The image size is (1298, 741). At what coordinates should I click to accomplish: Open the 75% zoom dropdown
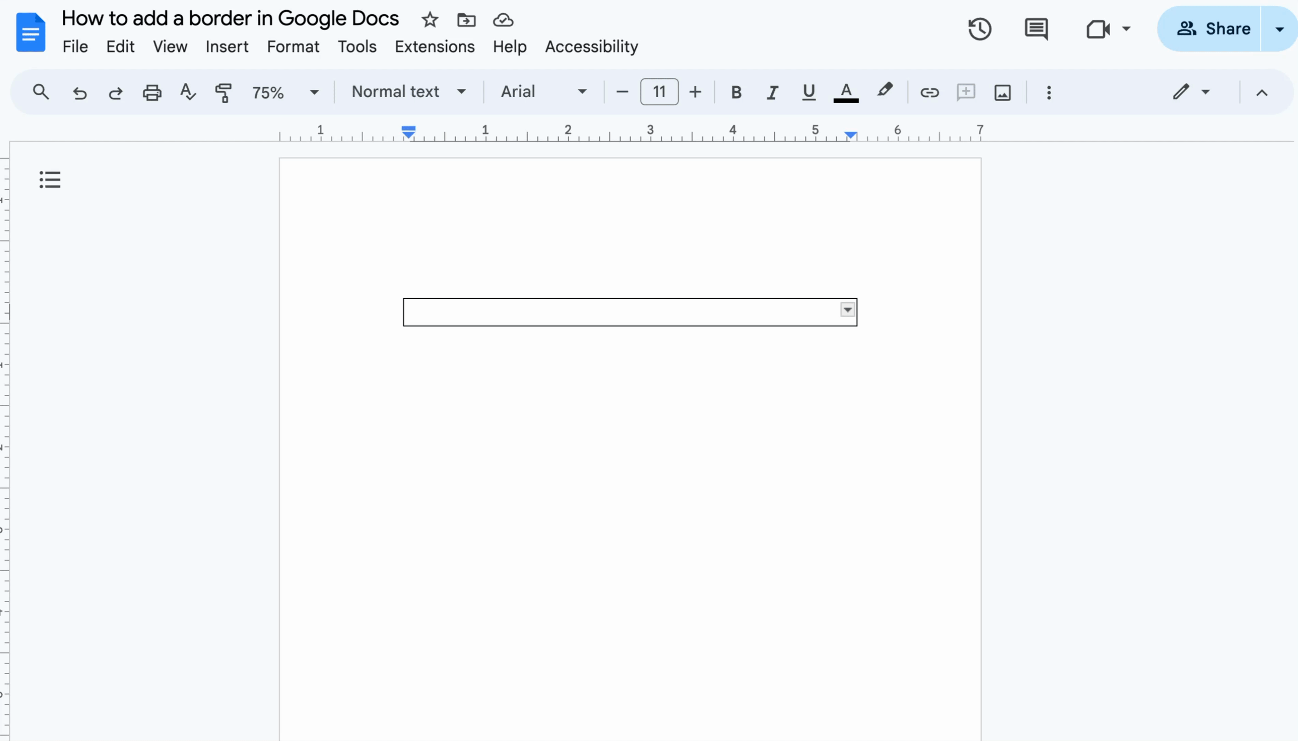click(x=285, y=93)
